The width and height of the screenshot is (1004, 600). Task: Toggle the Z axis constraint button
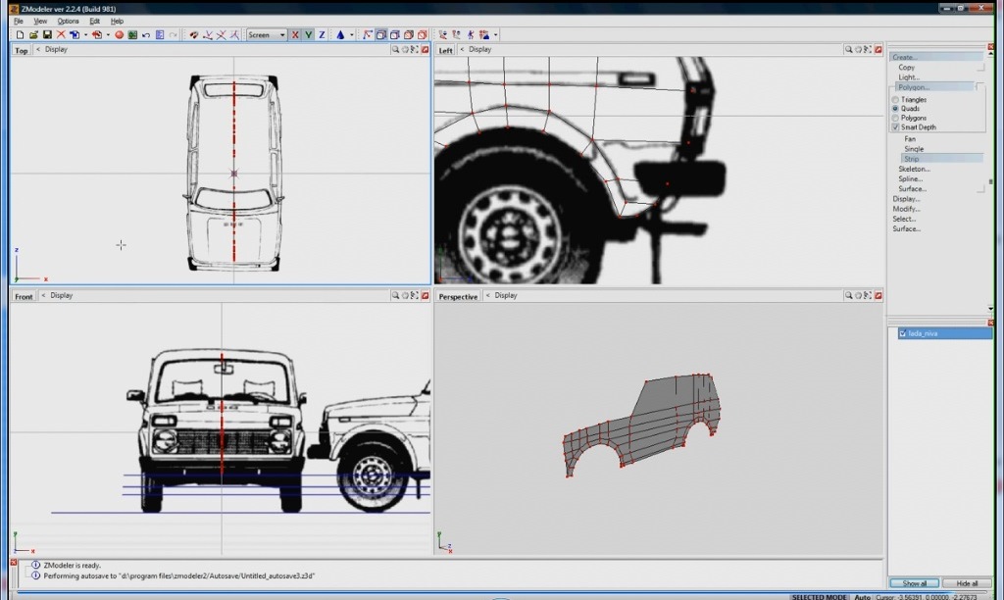pyautogui.click(x=322, y=34)
